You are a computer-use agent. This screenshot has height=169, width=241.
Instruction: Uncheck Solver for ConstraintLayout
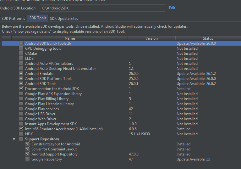(28, 149)
